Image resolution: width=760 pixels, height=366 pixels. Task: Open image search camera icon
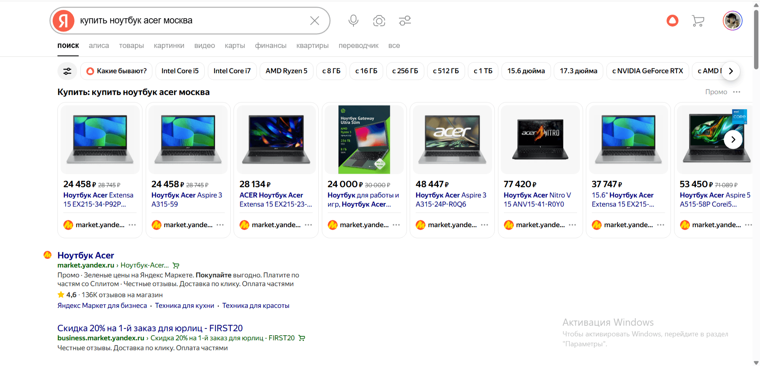(379, 21)
